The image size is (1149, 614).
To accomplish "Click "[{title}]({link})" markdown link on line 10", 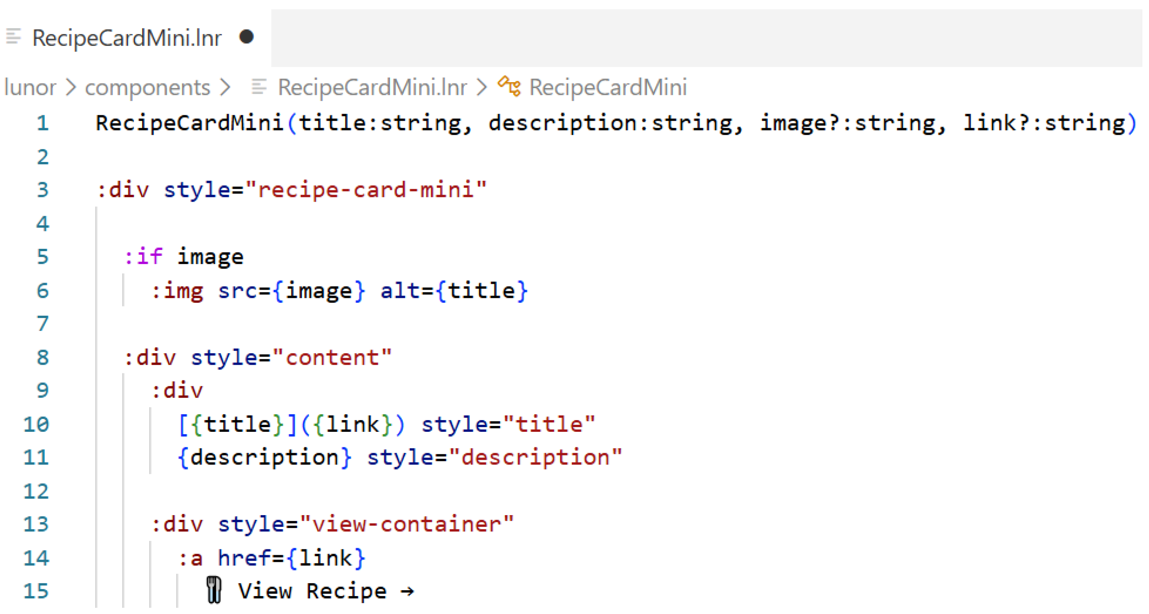I will pos(291,424).
